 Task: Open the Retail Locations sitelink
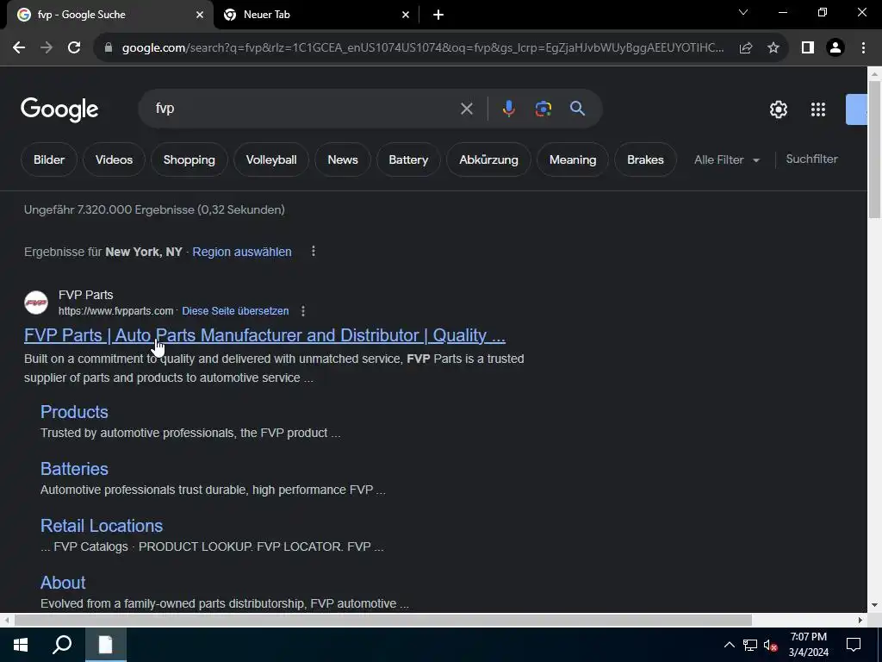click(x=102, y=525)
